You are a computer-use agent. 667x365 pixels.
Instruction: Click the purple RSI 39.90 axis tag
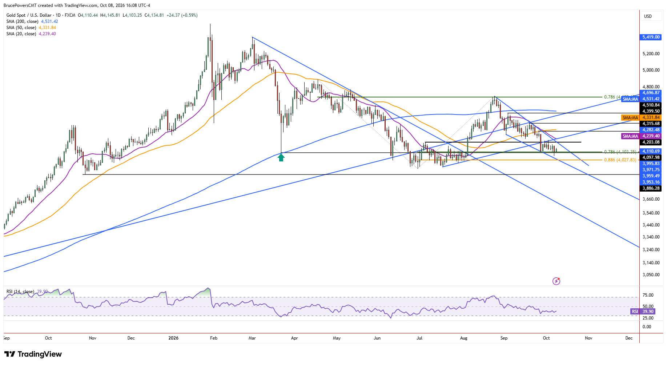643,312
